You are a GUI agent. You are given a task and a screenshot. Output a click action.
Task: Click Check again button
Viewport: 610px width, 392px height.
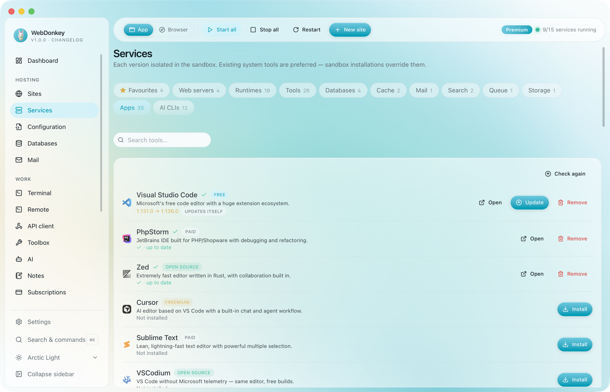point(565,174)
